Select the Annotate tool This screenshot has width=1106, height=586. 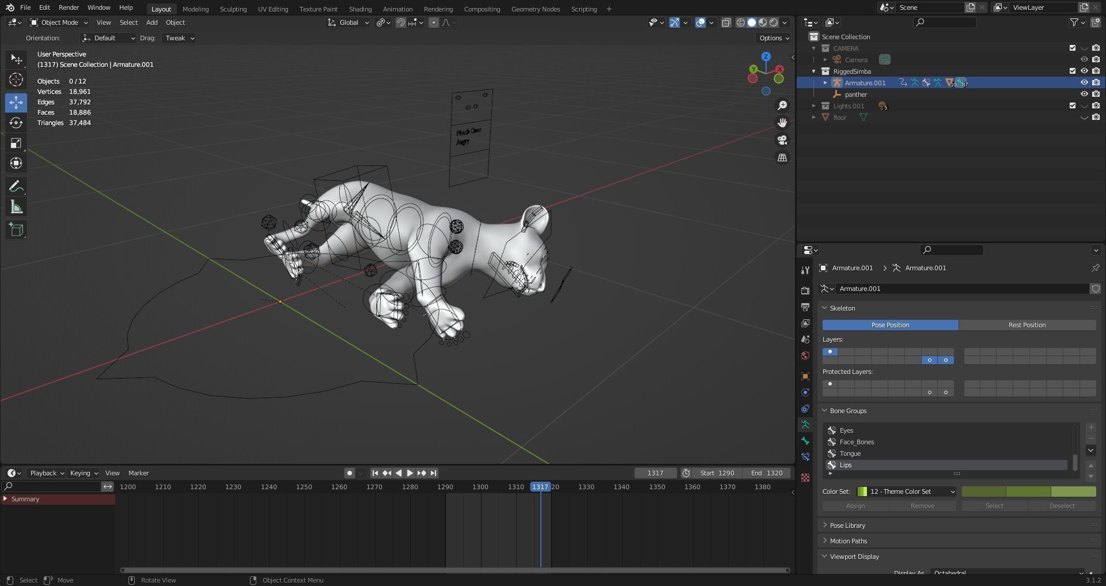pos(16,186)
